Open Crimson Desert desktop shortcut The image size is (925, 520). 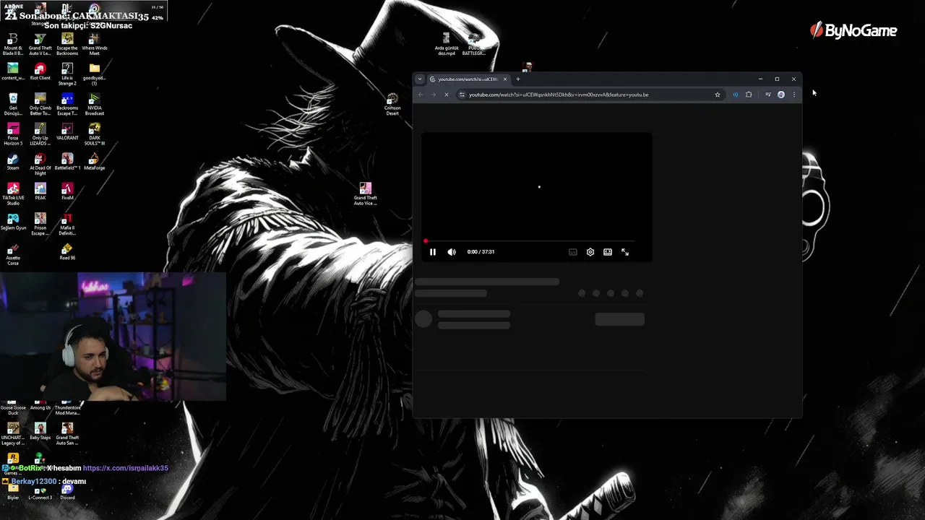(x=392, y=104)
